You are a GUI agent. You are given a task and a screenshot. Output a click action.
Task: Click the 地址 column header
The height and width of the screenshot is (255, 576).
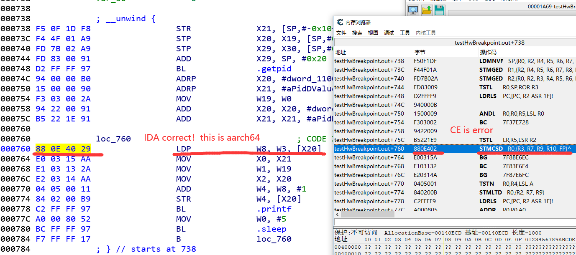tap(340, 52)
